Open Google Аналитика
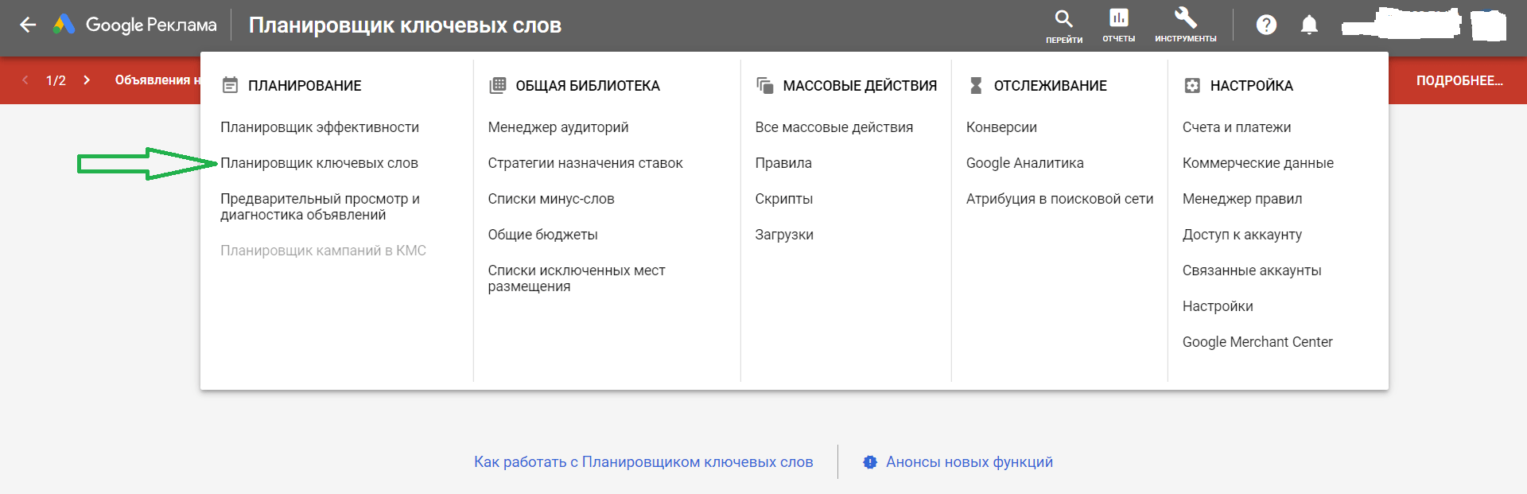This screenshot has height=494, width=1527. point(1024,163)
